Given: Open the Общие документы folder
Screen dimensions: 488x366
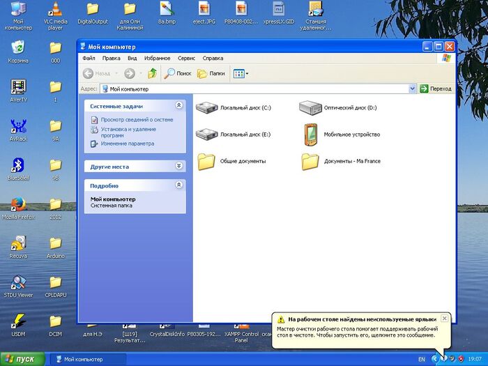Looking at the screenshot, I should click(206, 161).
